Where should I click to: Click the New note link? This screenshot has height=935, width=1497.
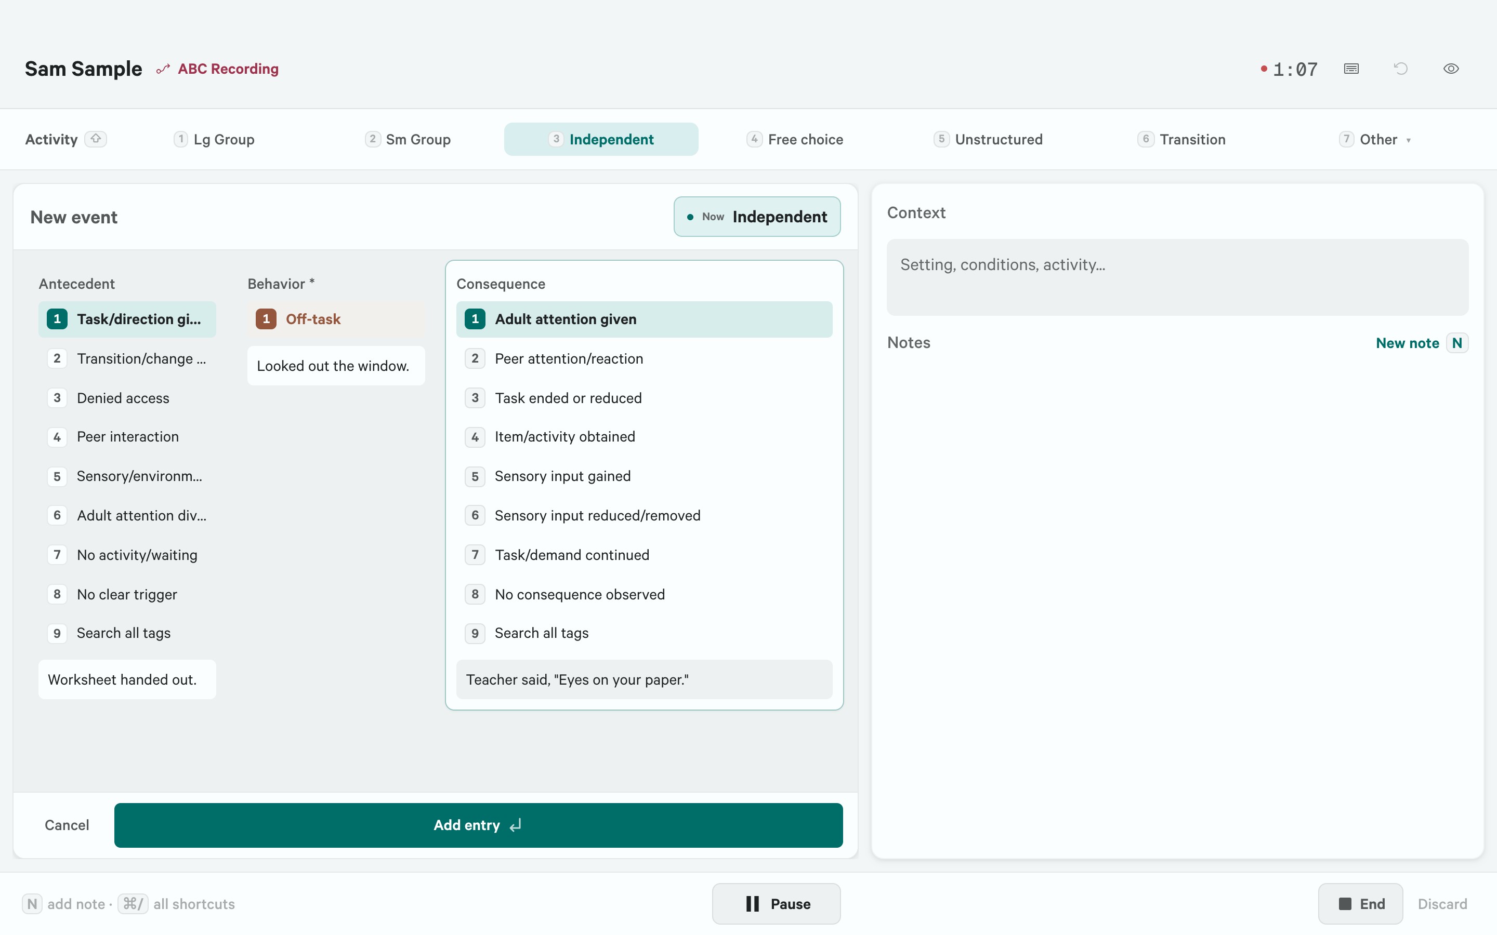(x=1407, y=343)
